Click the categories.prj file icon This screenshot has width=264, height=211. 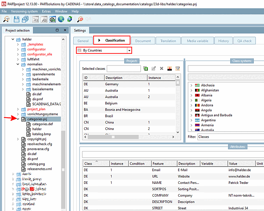(24, 119)
